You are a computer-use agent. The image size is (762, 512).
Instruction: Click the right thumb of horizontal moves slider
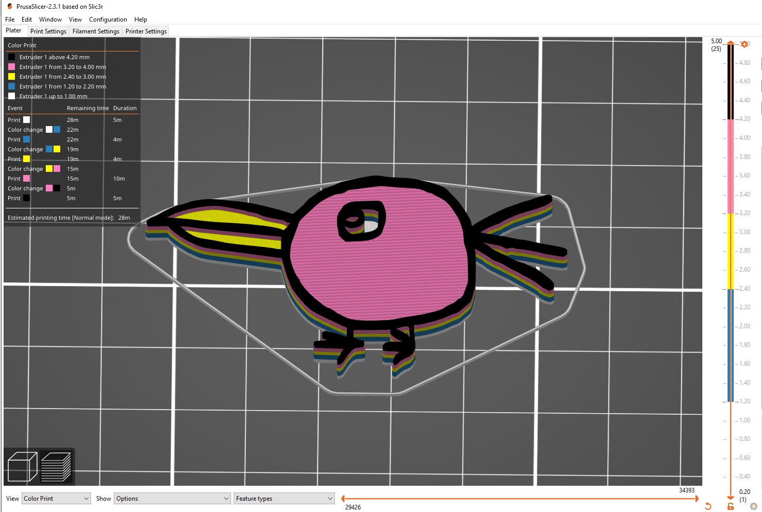(x=697, y=499)
